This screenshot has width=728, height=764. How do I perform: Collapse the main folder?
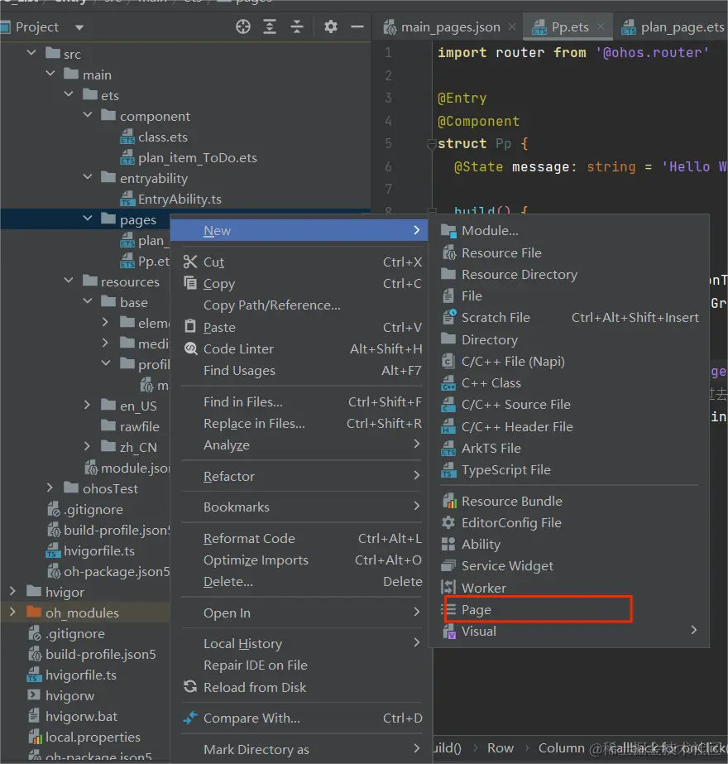pyautogui.click(x=50, y=74)
